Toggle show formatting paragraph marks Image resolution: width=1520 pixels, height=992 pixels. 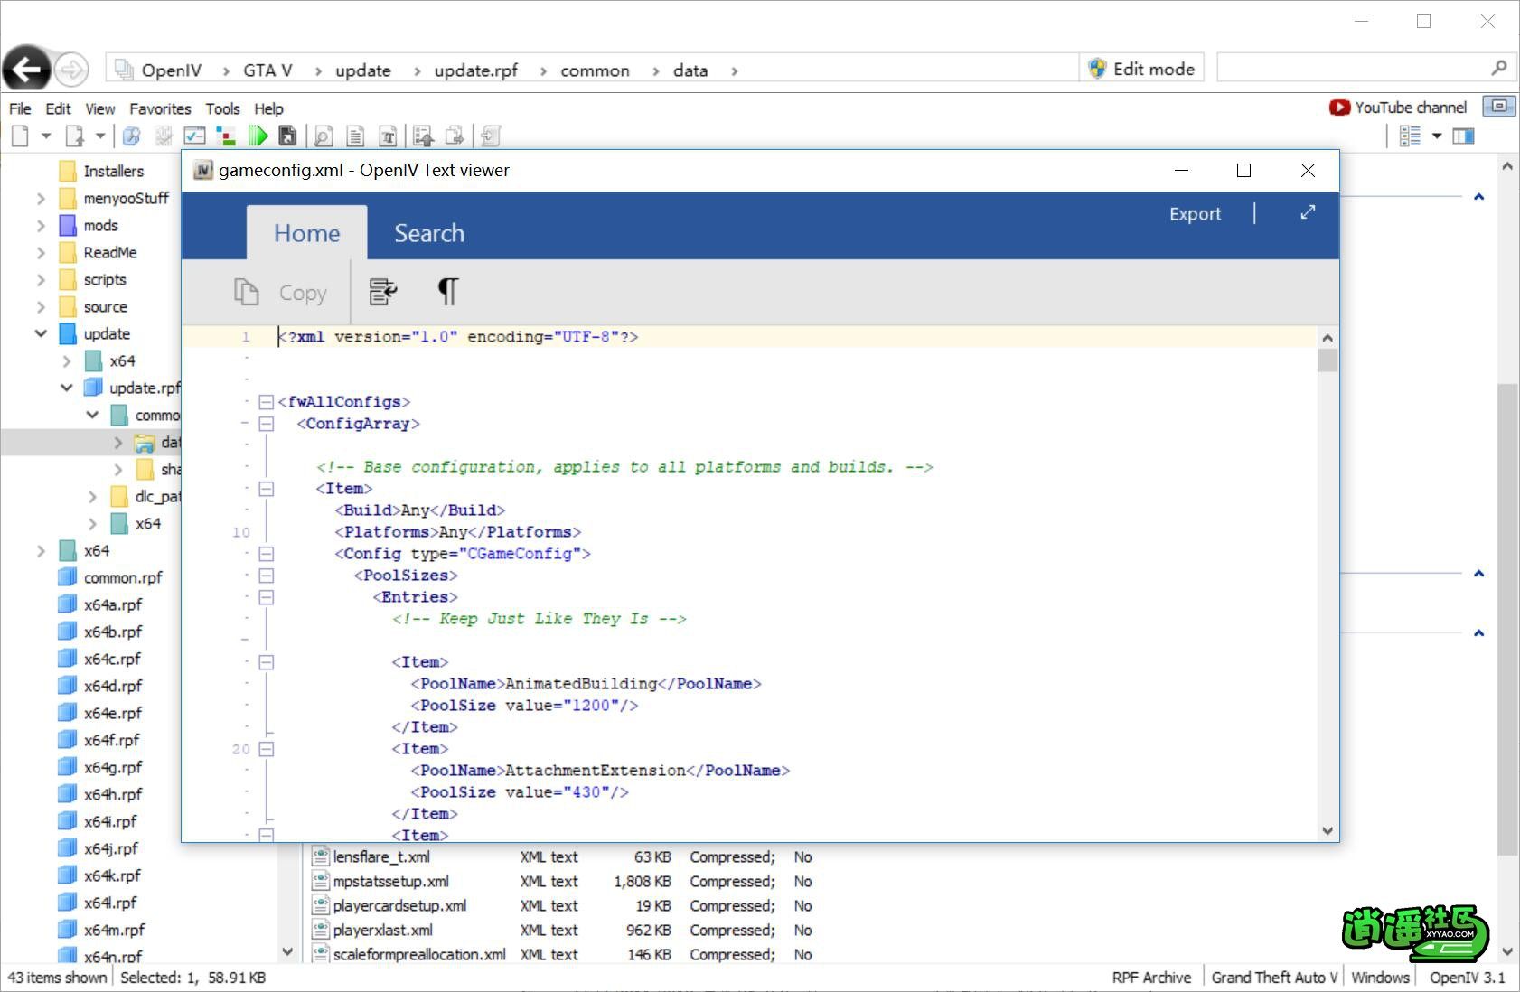tap(447, 292)
